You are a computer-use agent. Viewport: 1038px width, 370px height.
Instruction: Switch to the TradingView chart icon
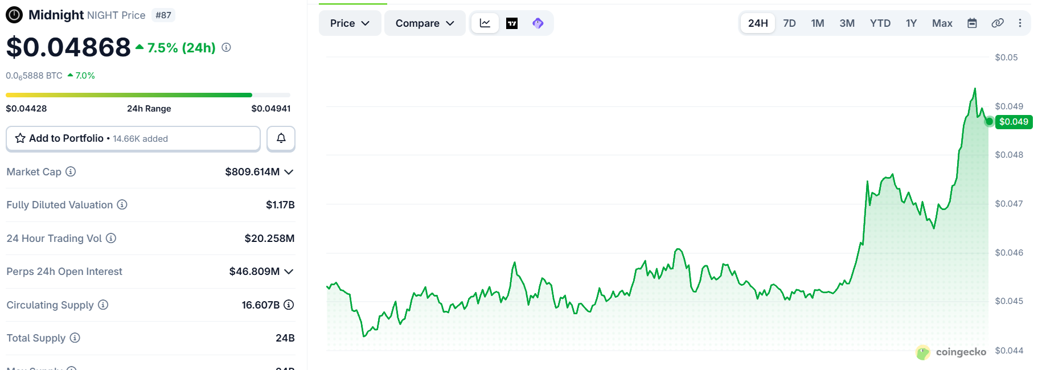point(512,23)
